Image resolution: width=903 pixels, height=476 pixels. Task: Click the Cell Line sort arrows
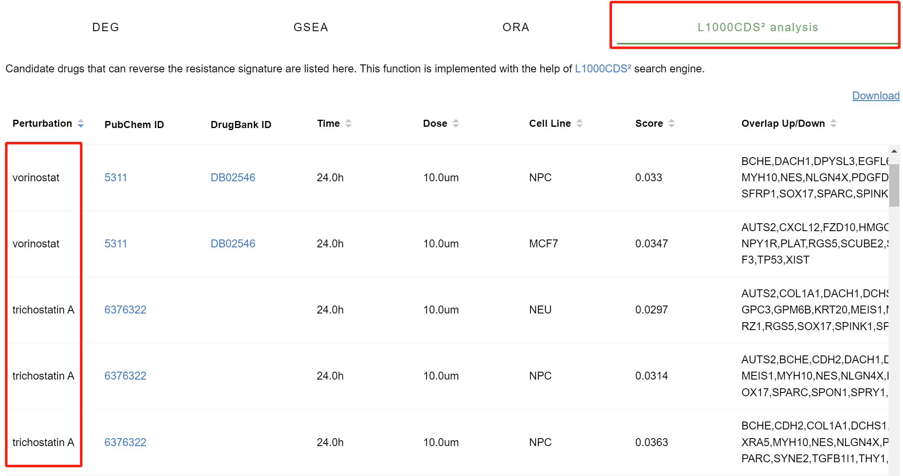[580, 123]
